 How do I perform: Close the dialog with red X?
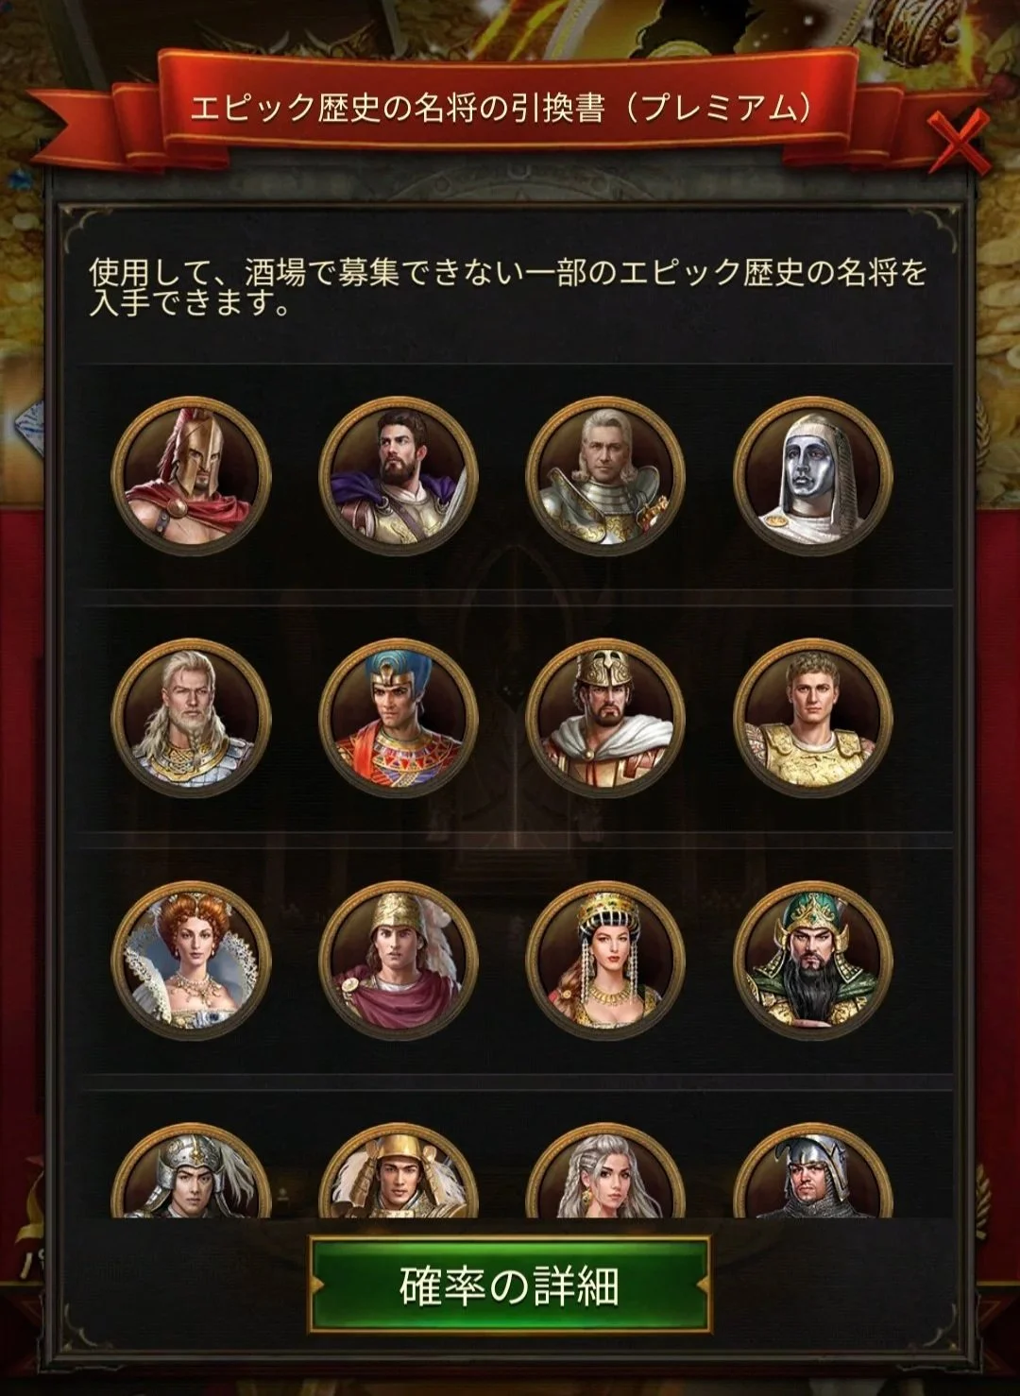(958, 142)
